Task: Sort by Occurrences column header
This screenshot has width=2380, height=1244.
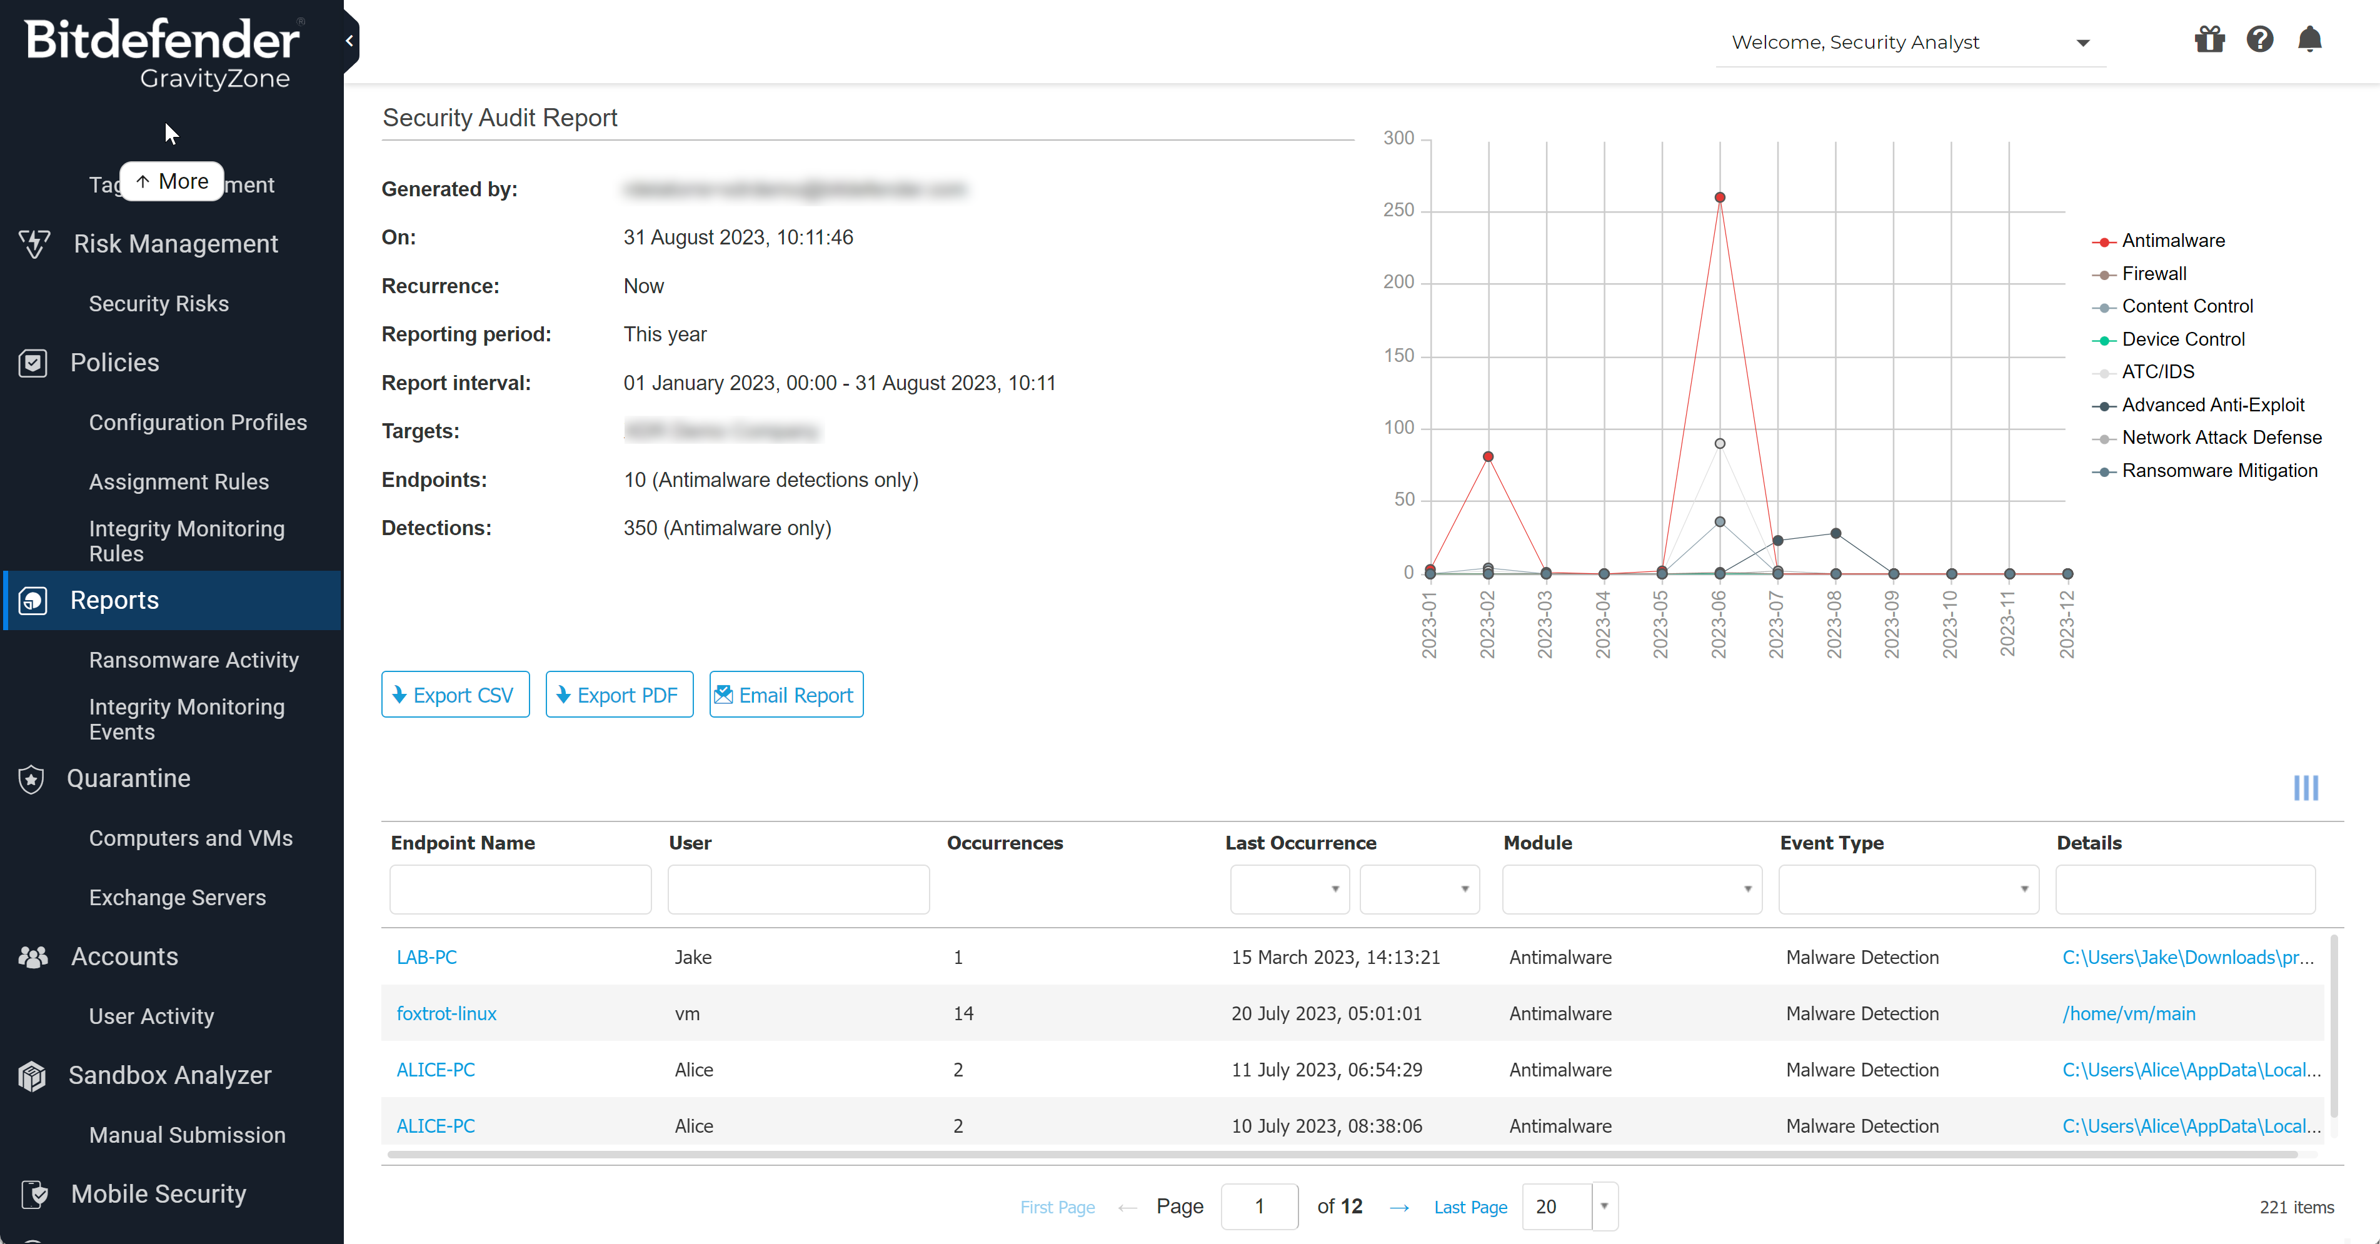Action: [1004, 843]
